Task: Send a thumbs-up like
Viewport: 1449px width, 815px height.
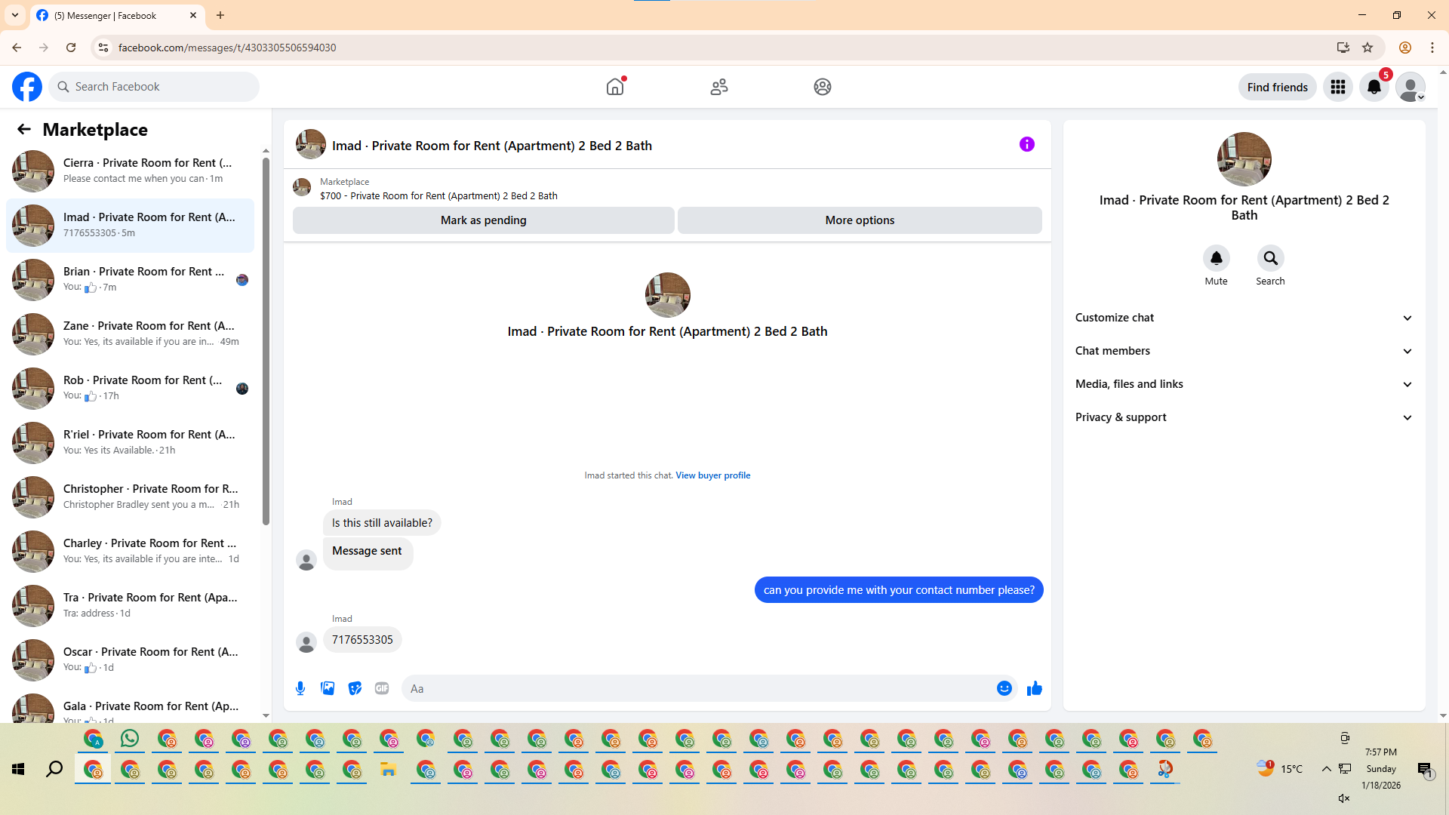Action: [x=1034, y=688]
